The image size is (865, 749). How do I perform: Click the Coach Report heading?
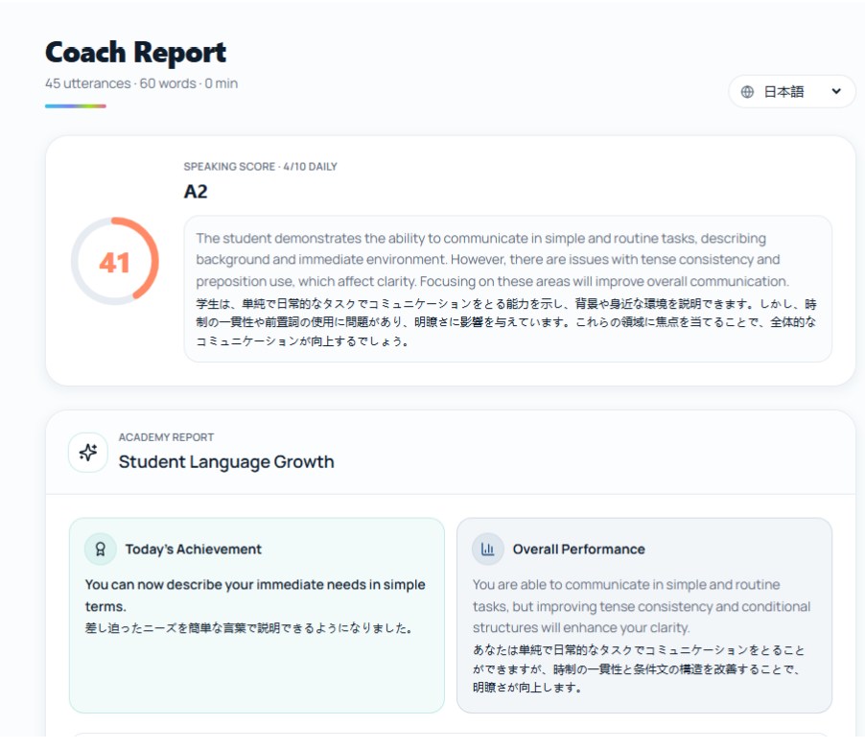pos(136,53)
